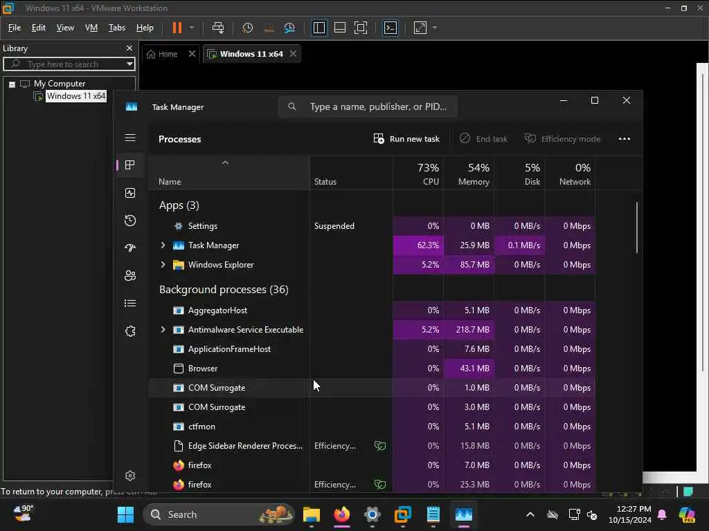This screenshot has height=531, width=709.
Task: Open stretch display dropdown arrow
Action: (435, 28)
